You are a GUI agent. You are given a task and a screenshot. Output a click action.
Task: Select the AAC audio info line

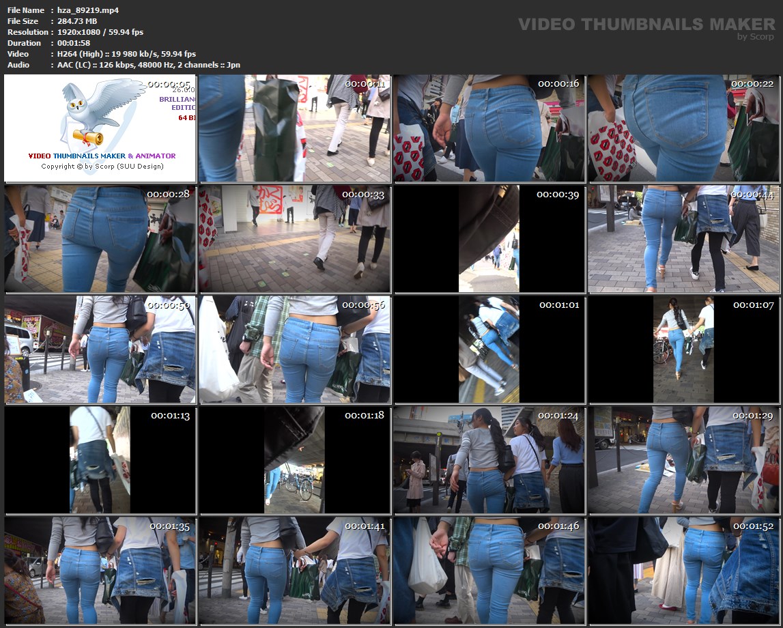(x=149, y=65)
